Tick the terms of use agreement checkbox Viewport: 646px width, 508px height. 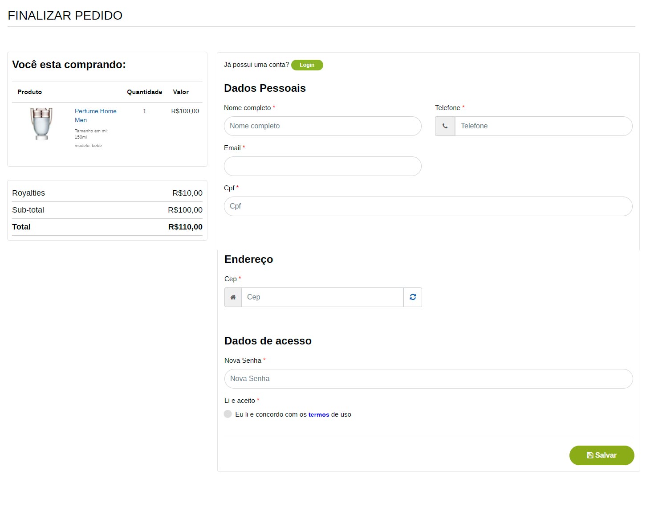coord(228,414)
